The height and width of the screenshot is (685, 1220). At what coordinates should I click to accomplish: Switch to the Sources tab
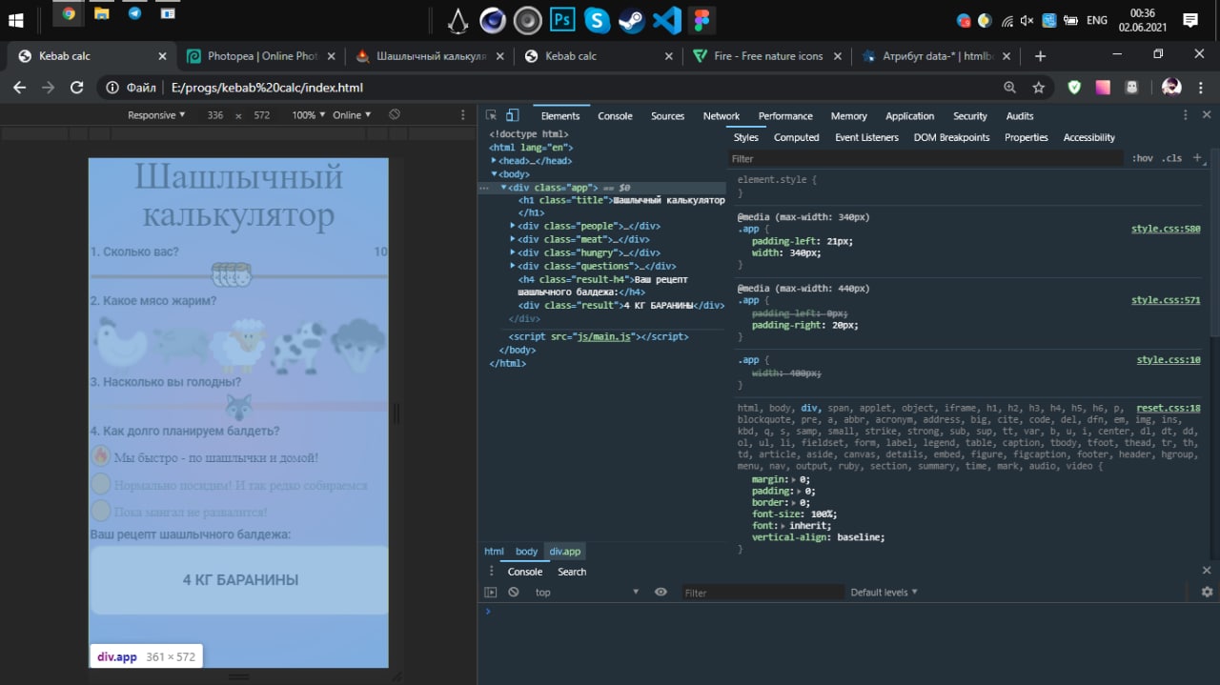click(667, 116)
